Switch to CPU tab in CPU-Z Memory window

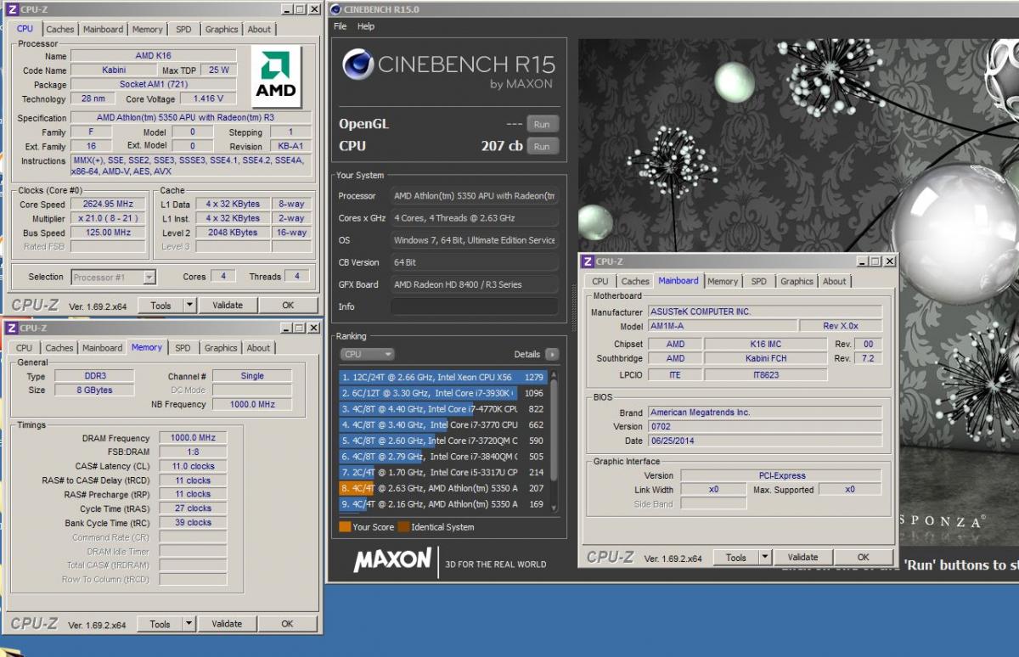coord(24,348)
